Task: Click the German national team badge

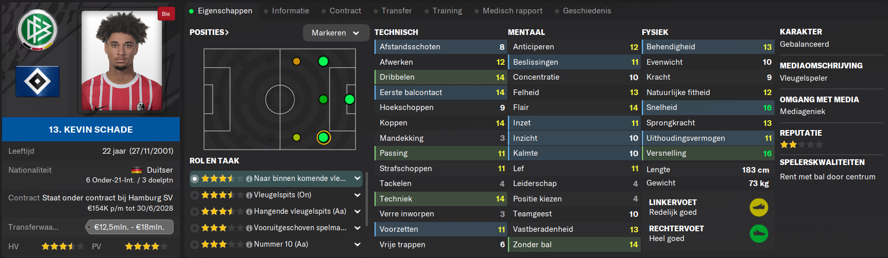Action: 37,30
